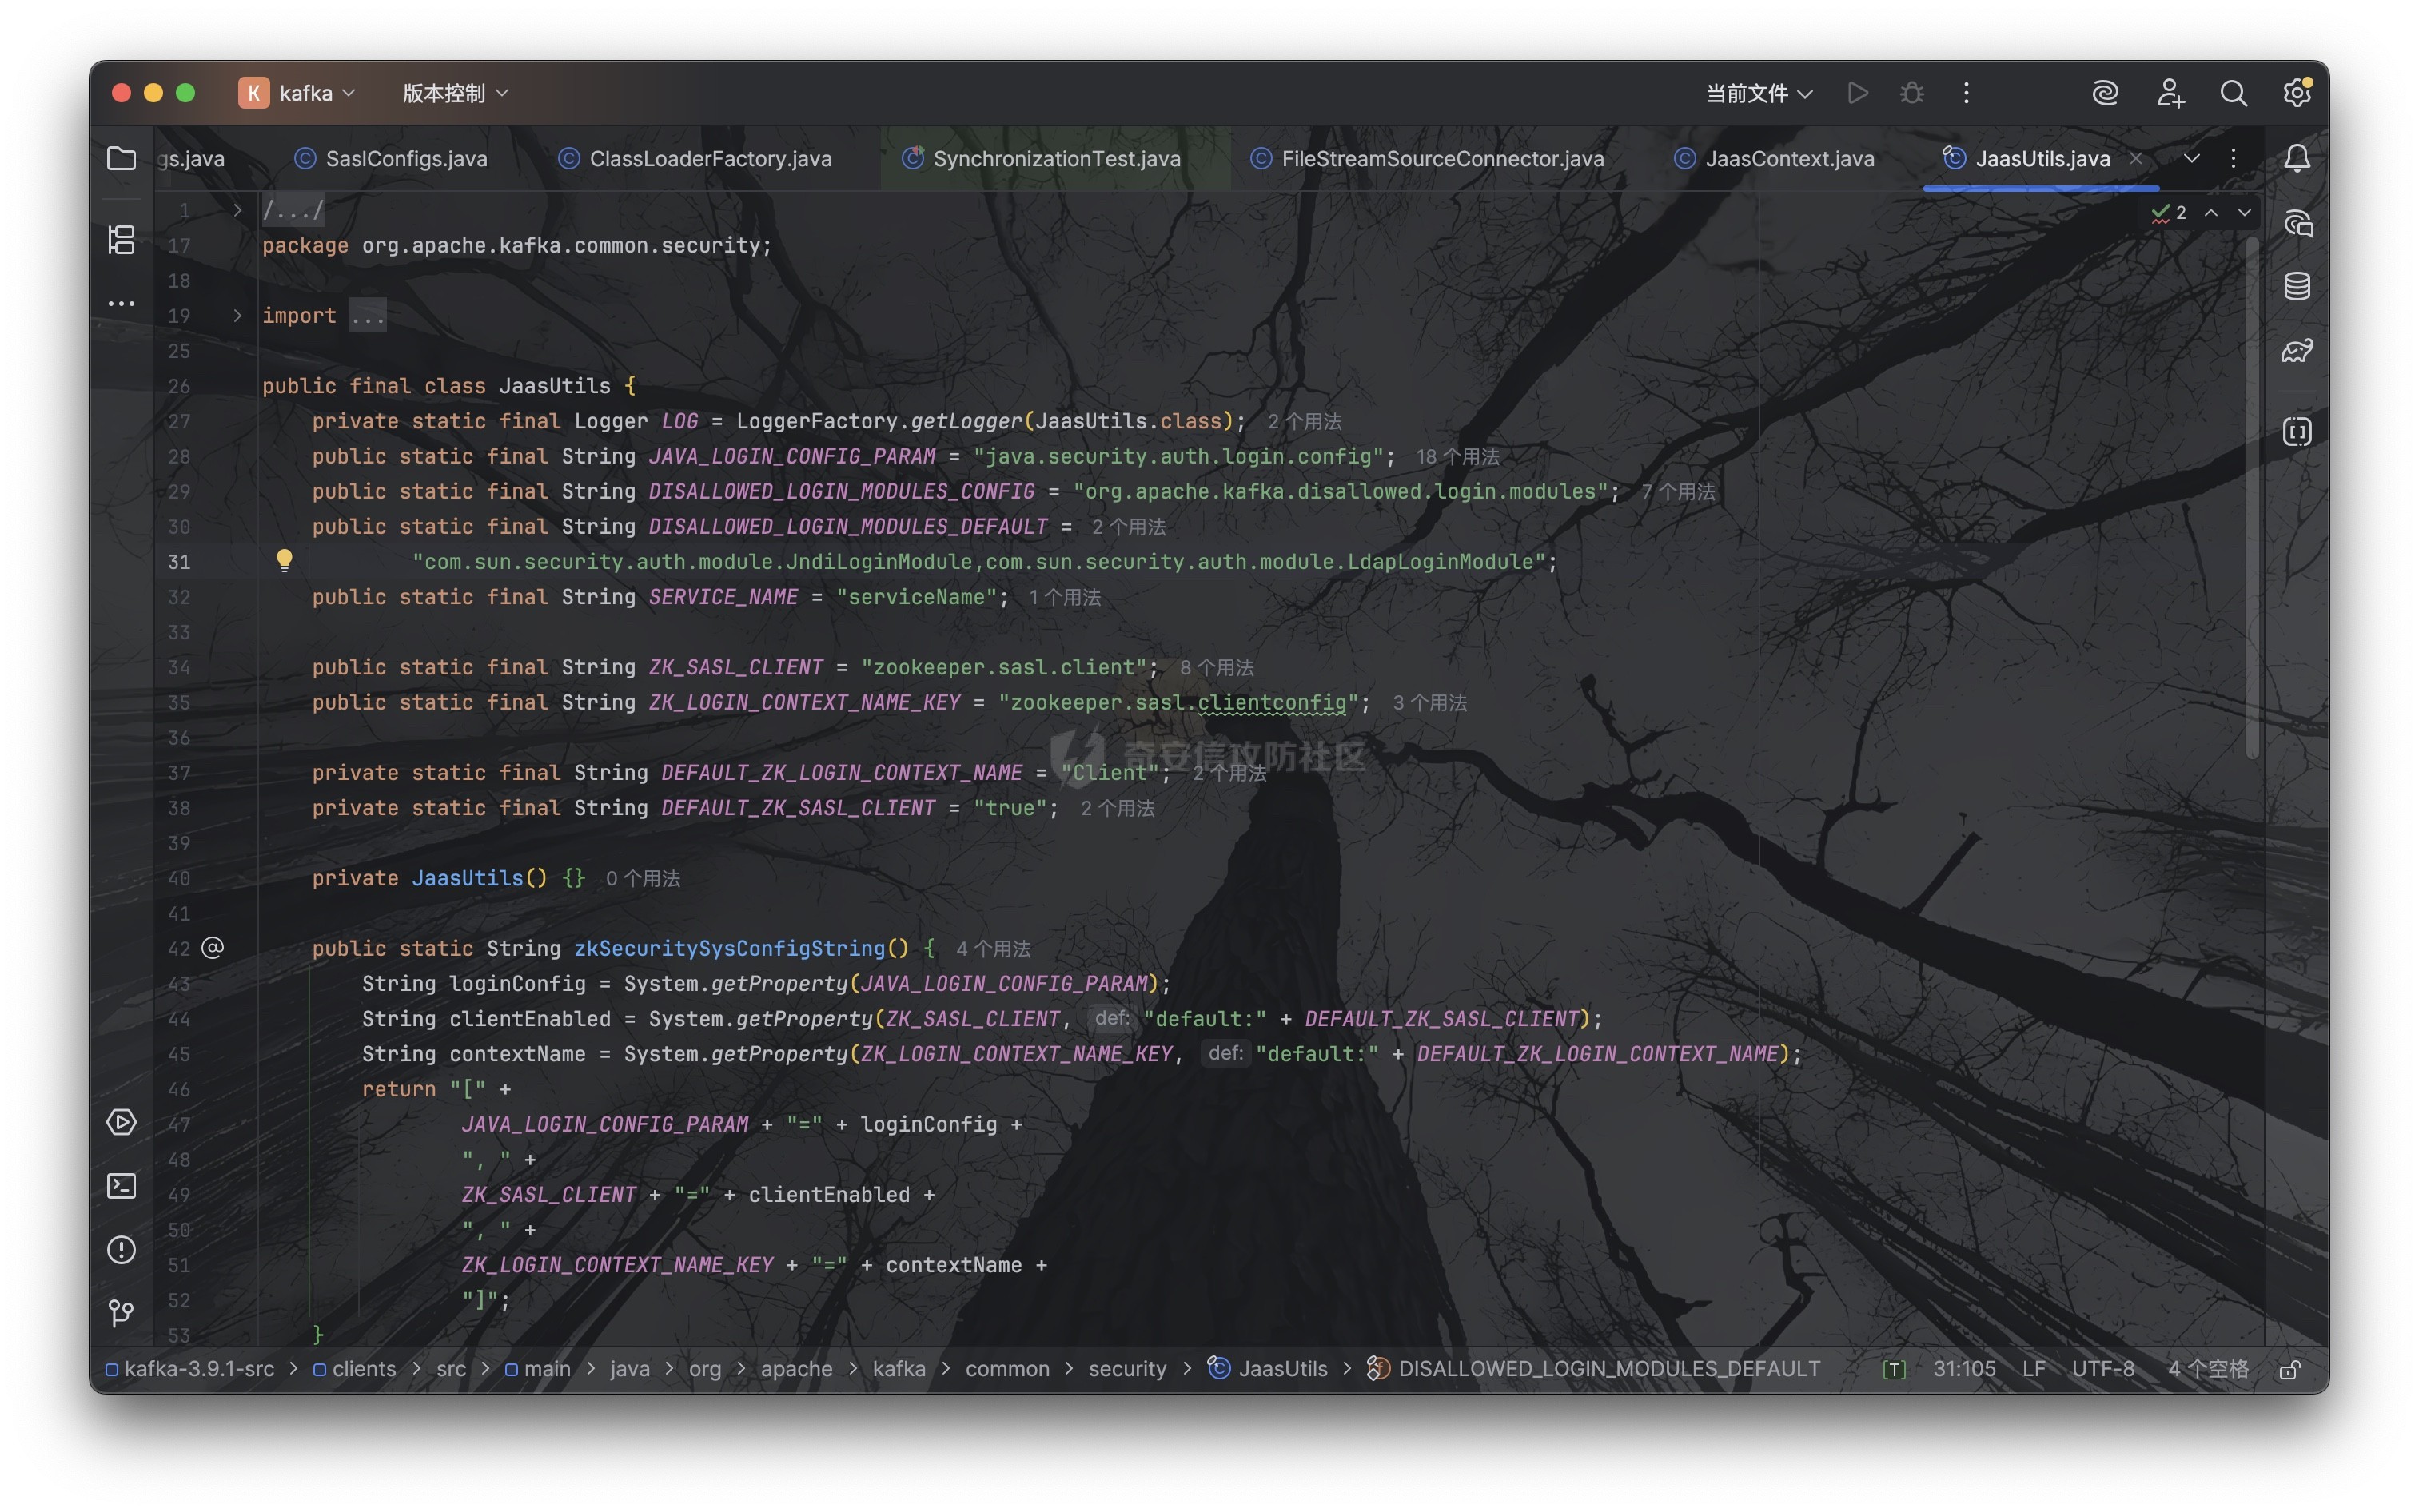This screenshot has height=1512, width=2419.
Task: Open the bracketed tool window icon
Action: [2297, 431]
